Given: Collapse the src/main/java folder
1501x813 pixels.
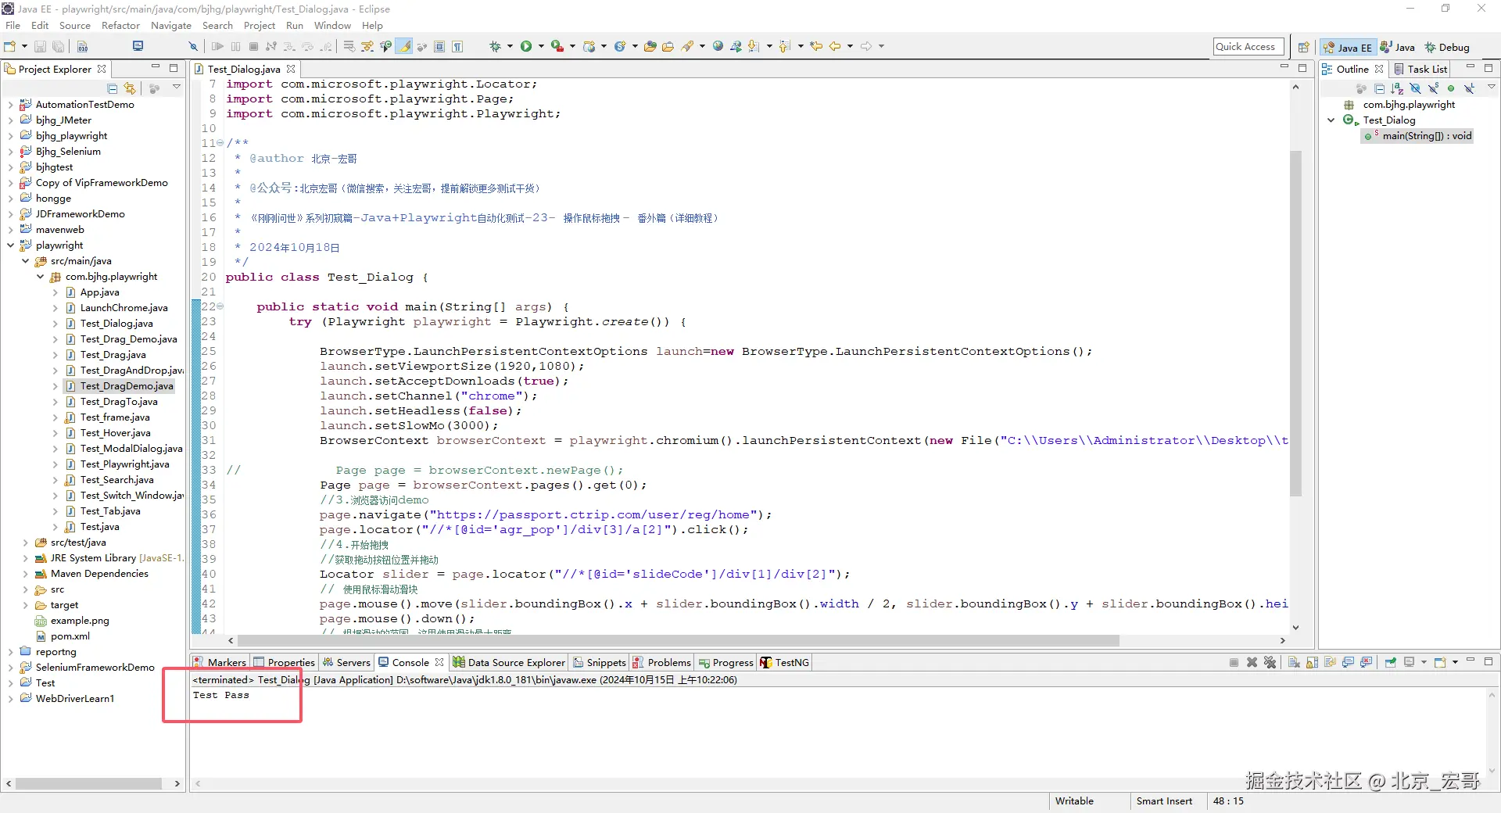Looking at the screenshot, I should 25,261.
